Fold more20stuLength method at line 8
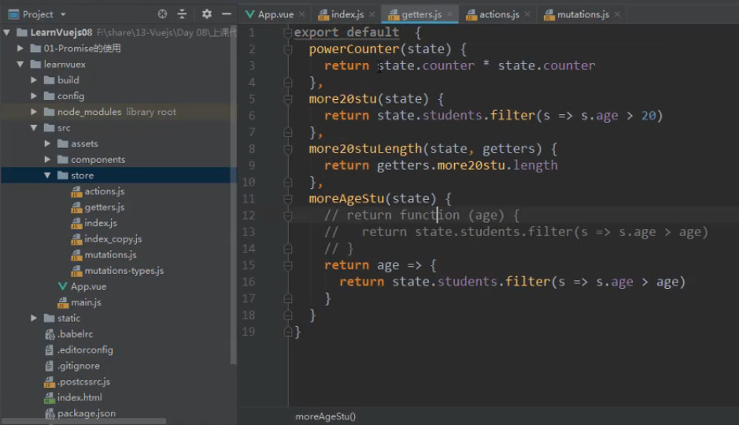The image size is (739, 425). (x=287, y=149)
